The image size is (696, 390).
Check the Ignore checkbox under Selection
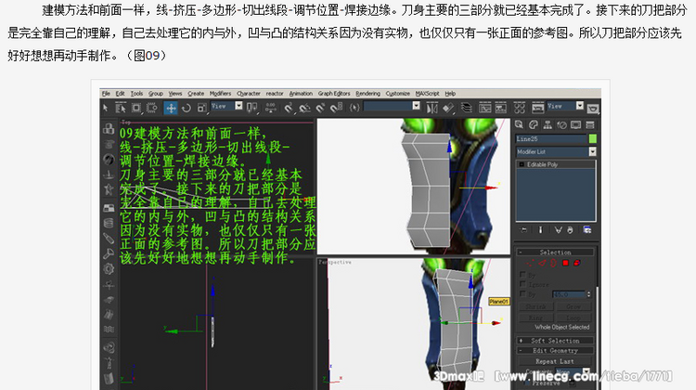point(522,284)
